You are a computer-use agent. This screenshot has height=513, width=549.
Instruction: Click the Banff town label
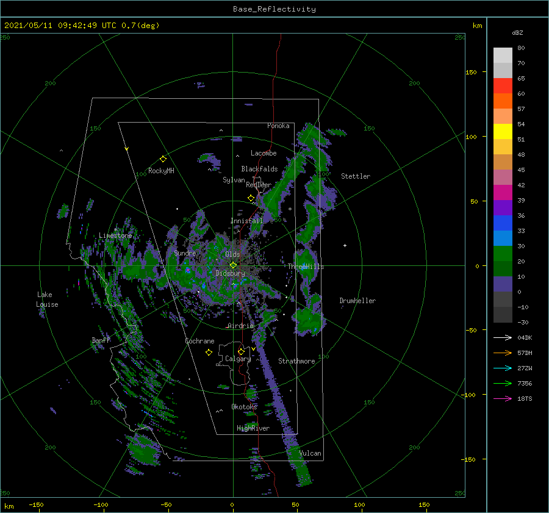point(101,340)
